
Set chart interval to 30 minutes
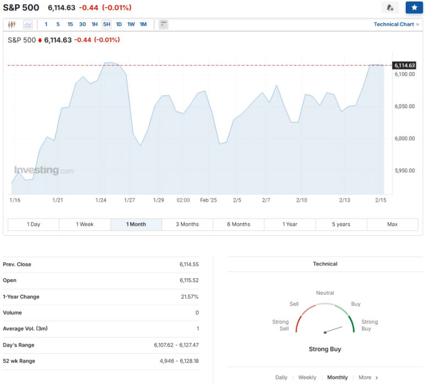[x=82, y=24]
